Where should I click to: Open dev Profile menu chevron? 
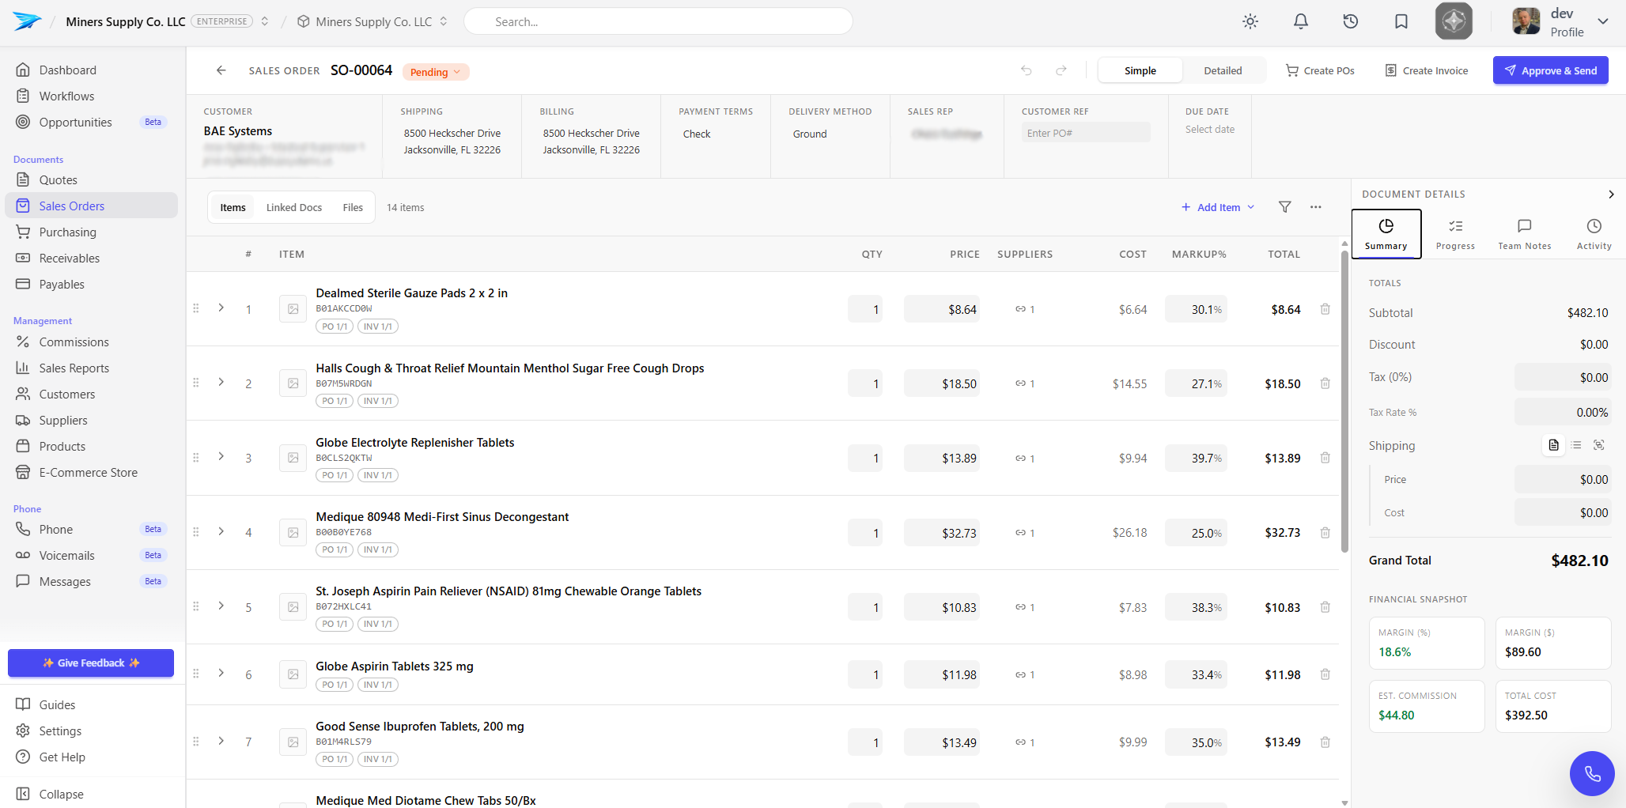[x=1603, y=21]
